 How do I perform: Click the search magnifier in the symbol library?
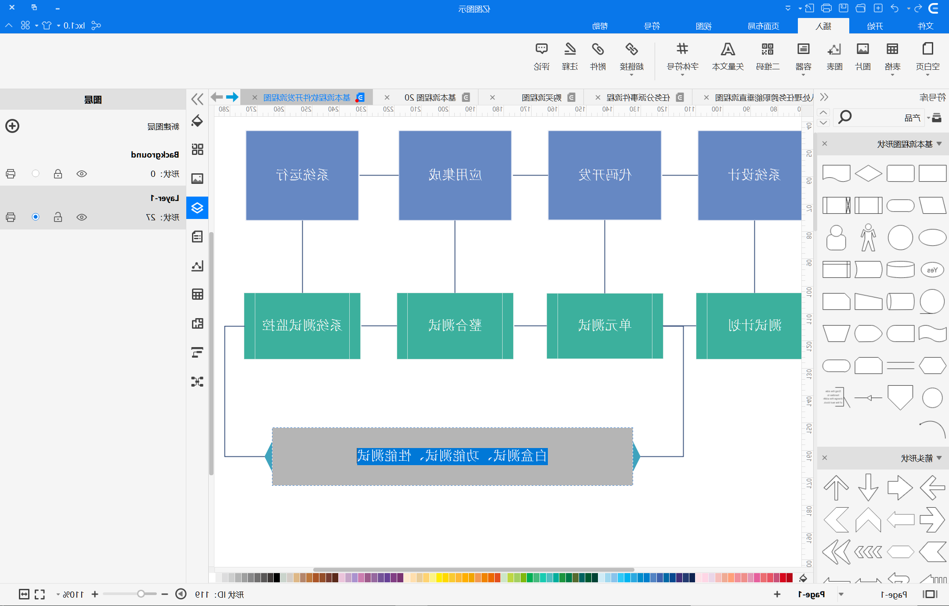(x=844, y=117)
